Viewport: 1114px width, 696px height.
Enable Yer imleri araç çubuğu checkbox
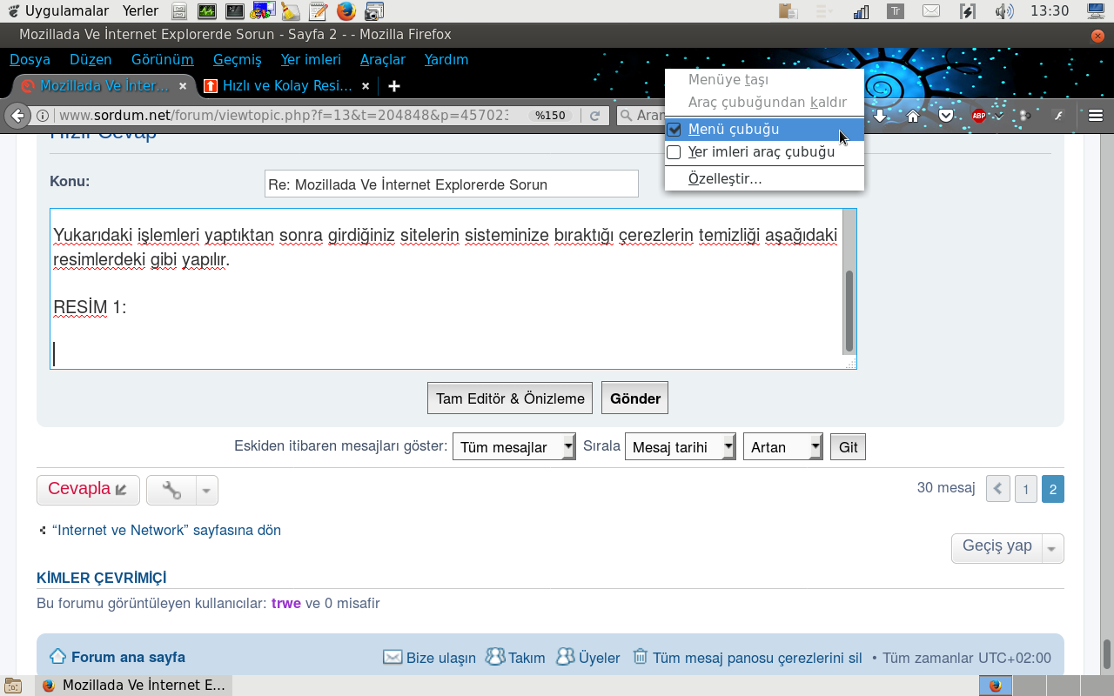click(x=674, y=152)
